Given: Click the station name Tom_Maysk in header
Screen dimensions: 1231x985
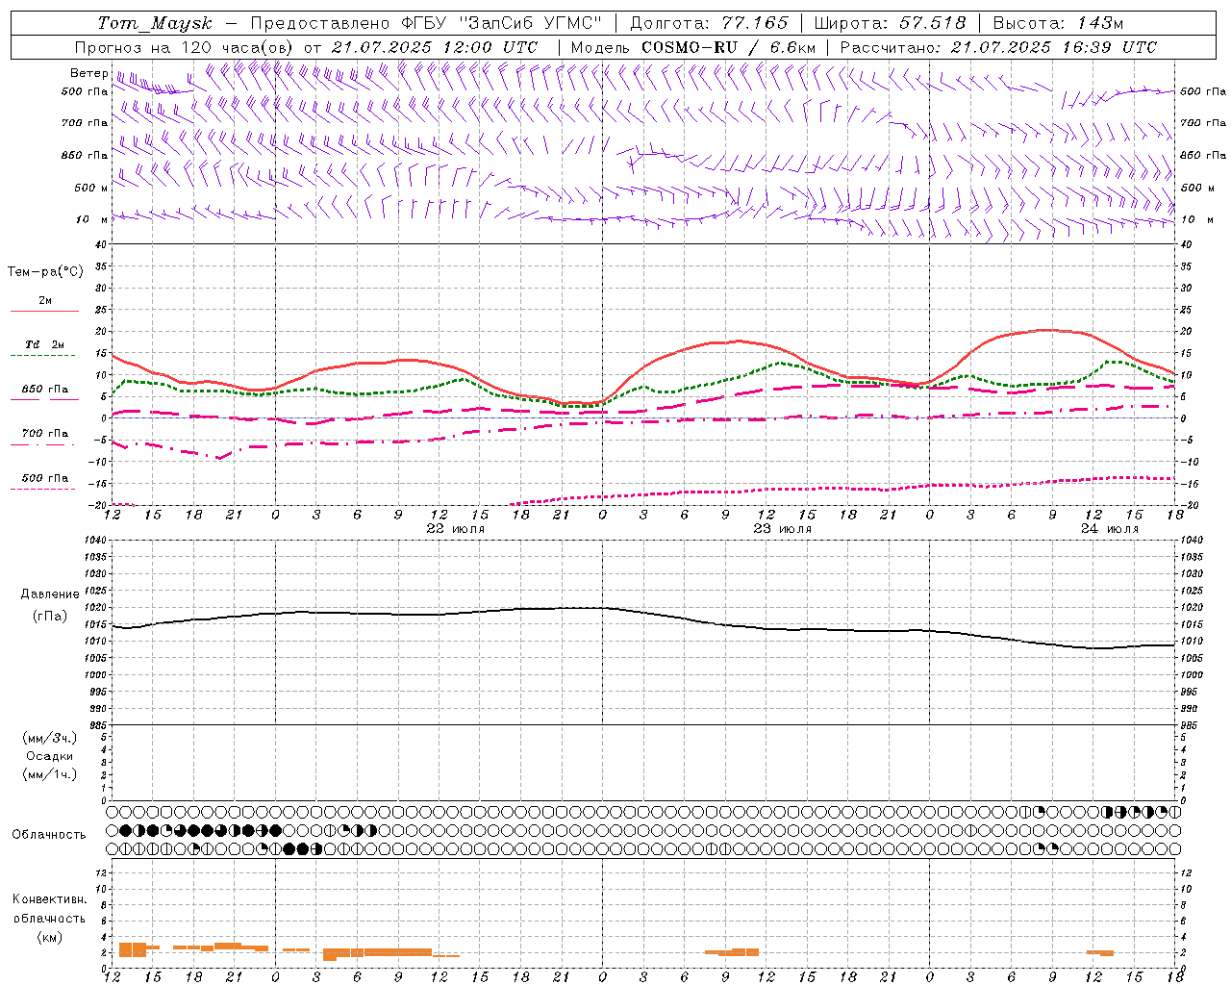Looking at the screenshot, I should coord(154,23).
